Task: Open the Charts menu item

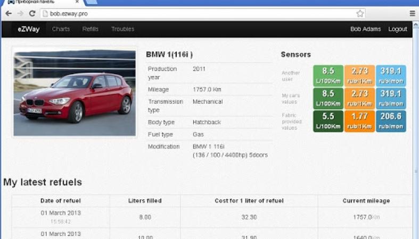Action: click(61, 29)
